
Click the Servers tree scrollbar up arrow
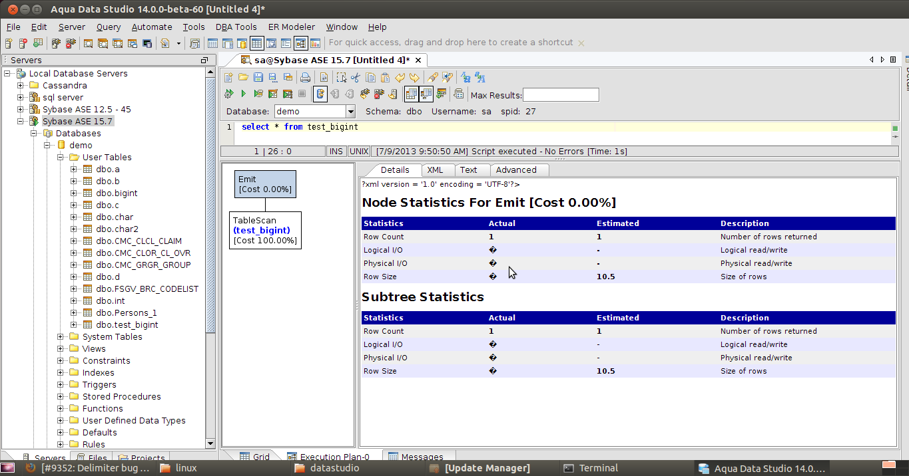[x=210, y=72]
